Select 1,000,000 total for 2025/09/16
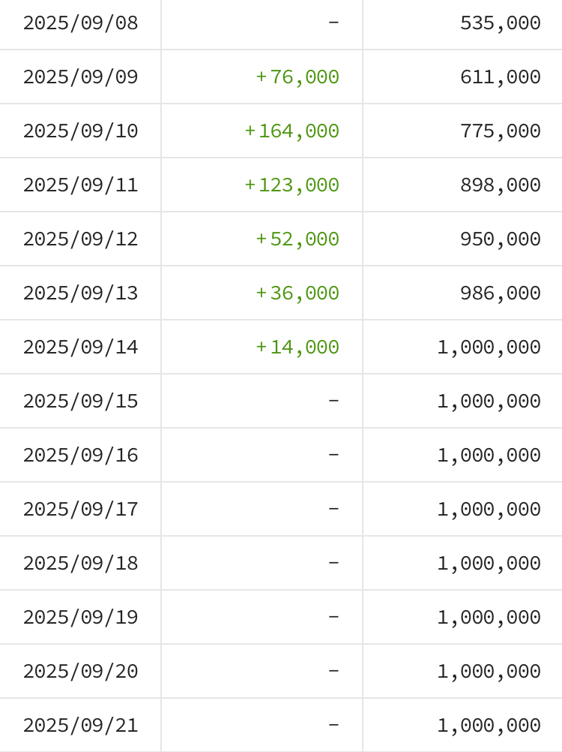Image resolution: width=562 pixels, height=752 pixels. coord(489,456)
